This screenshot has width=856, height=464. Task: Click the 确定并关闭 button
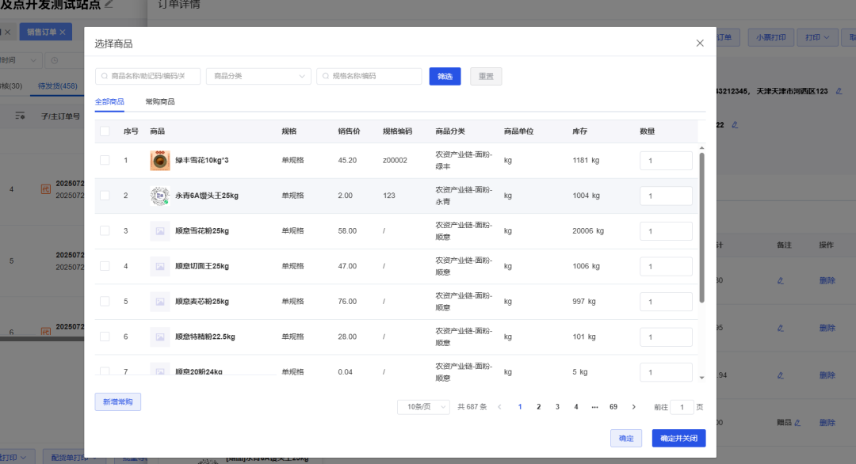pyautogui.click(x=678, y=439)
